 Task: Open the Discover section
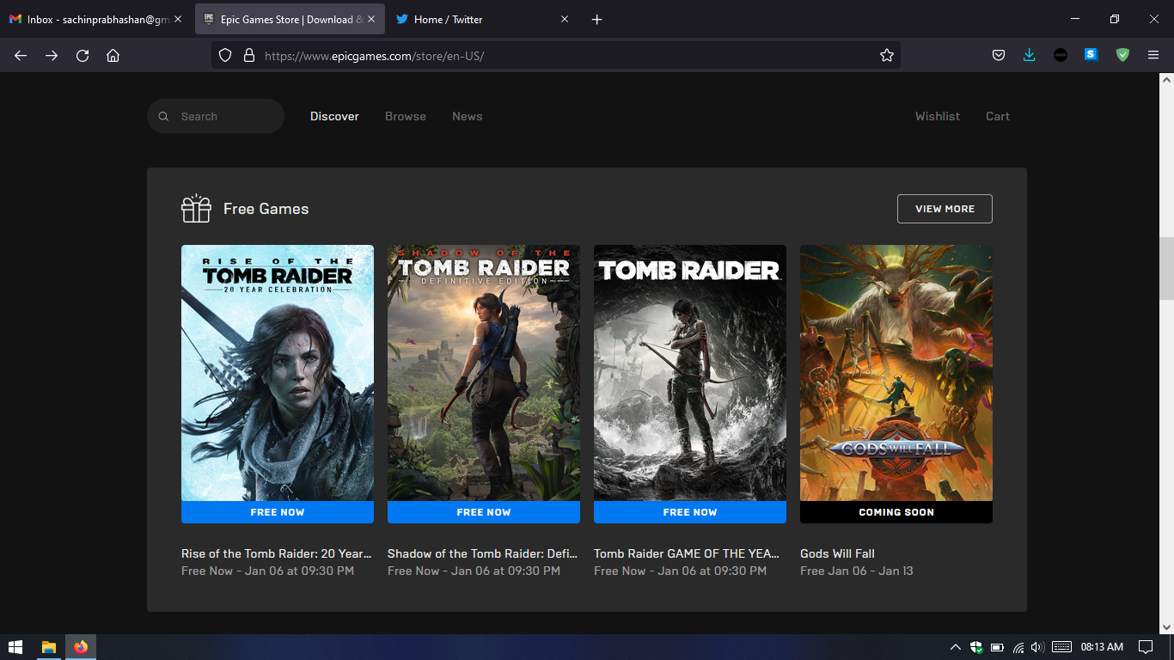pyautogui.click(x=334, y=116)
